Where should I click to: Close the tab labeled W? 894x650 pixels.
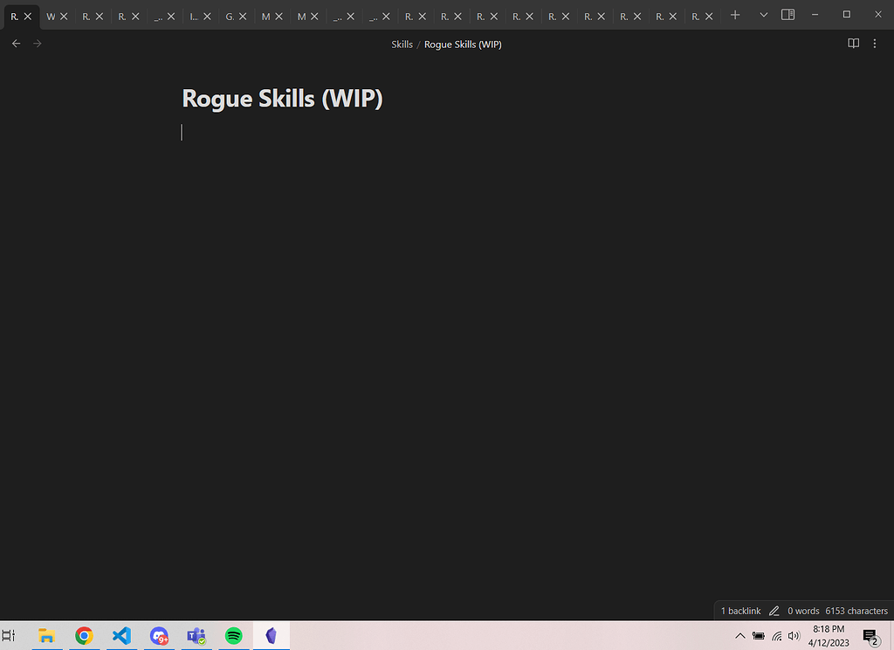click(64, 17)
